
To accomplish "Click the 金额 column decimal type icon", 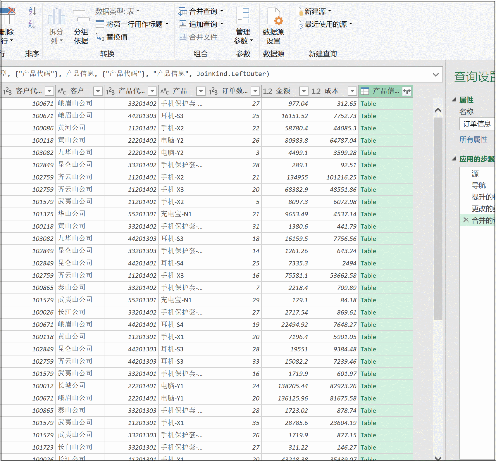I will [x=267, y=91].
